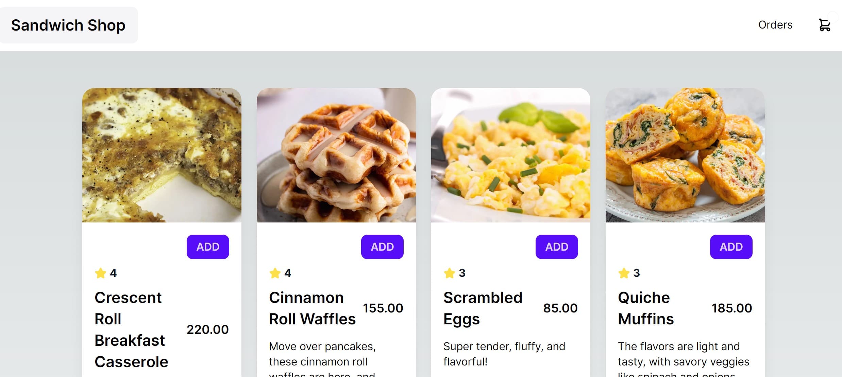Add Scrambled Eggs to cart
The image size is (842, 377).
(x=556, y=247)
